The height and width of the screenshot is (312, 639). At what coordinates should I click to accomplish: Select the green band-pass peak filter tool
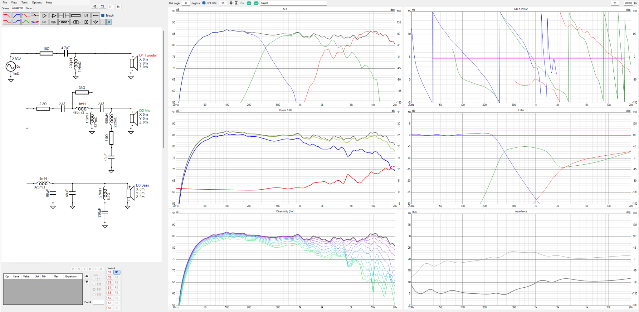pyautogui.click(x=26, y=22)
